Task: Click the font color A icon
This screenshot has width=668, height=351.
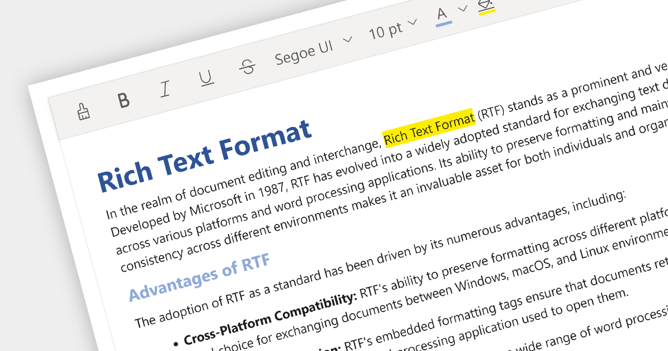Action: 443,15
